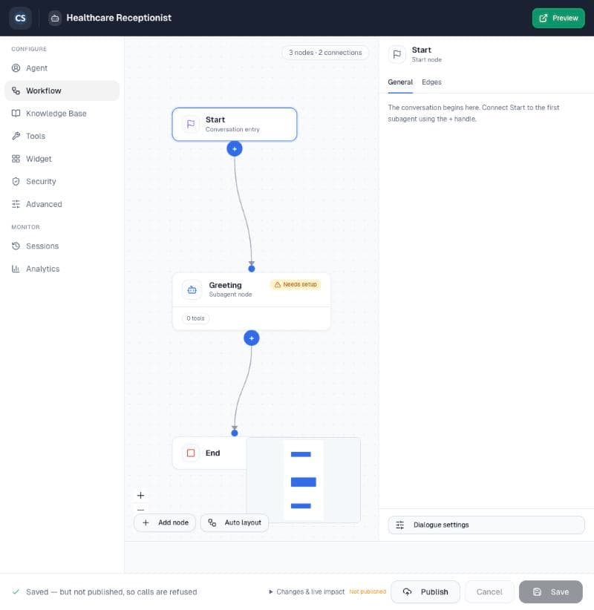Screen dimensions: 594x610
Task: Click the input dot above Greeting node
Action: coord(252,269)
